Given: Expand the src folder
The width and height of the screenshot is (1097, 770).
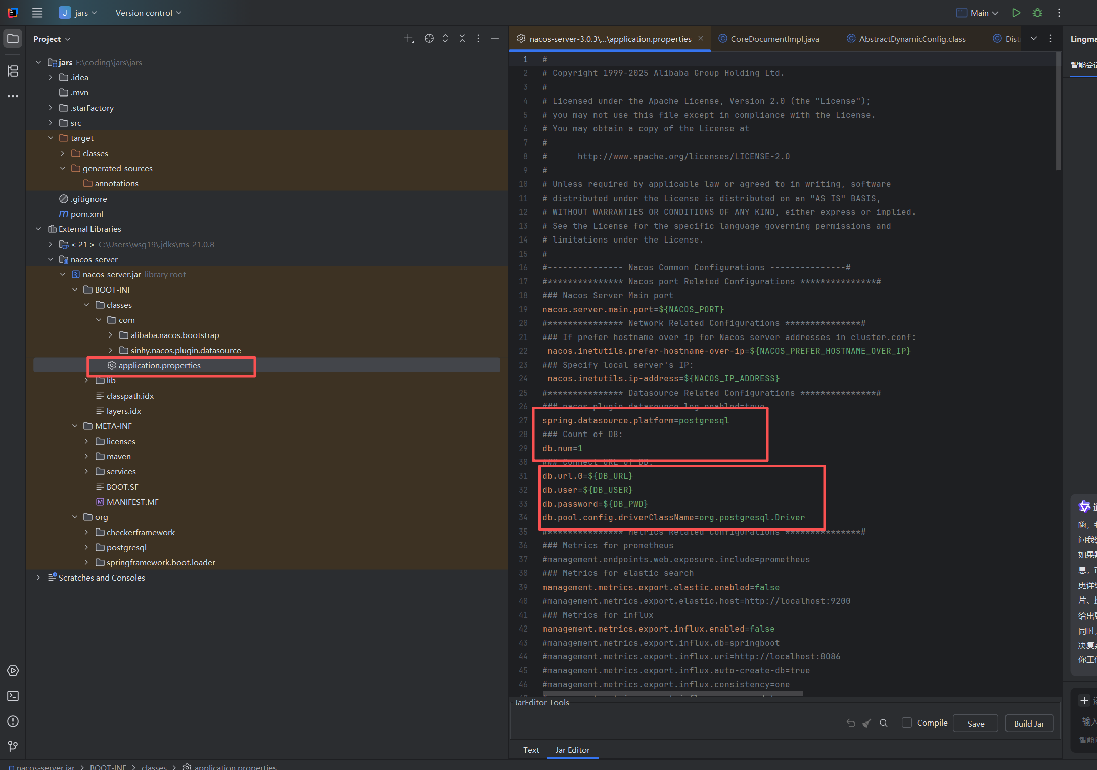Looking at the screenshot, I should click(51, 123).
